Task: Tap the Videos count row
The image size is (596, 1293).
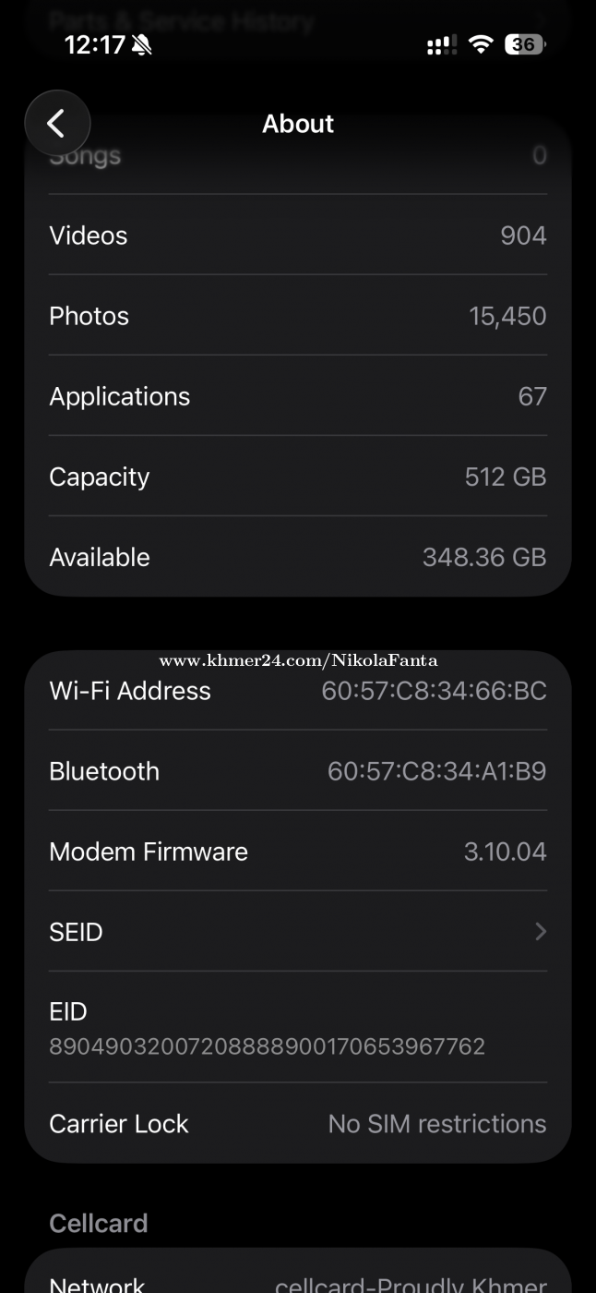Action: [x=297, y=236]
